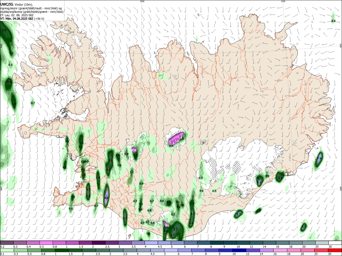Click the 'VT: Mán. 04.08.2025 08Z' valid time
The height and width of the screenshot is (256, 342).
click(x=16, y=19)
